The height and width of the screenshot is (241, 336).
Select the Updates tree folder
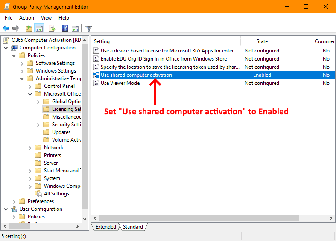(x=57, y=132)
